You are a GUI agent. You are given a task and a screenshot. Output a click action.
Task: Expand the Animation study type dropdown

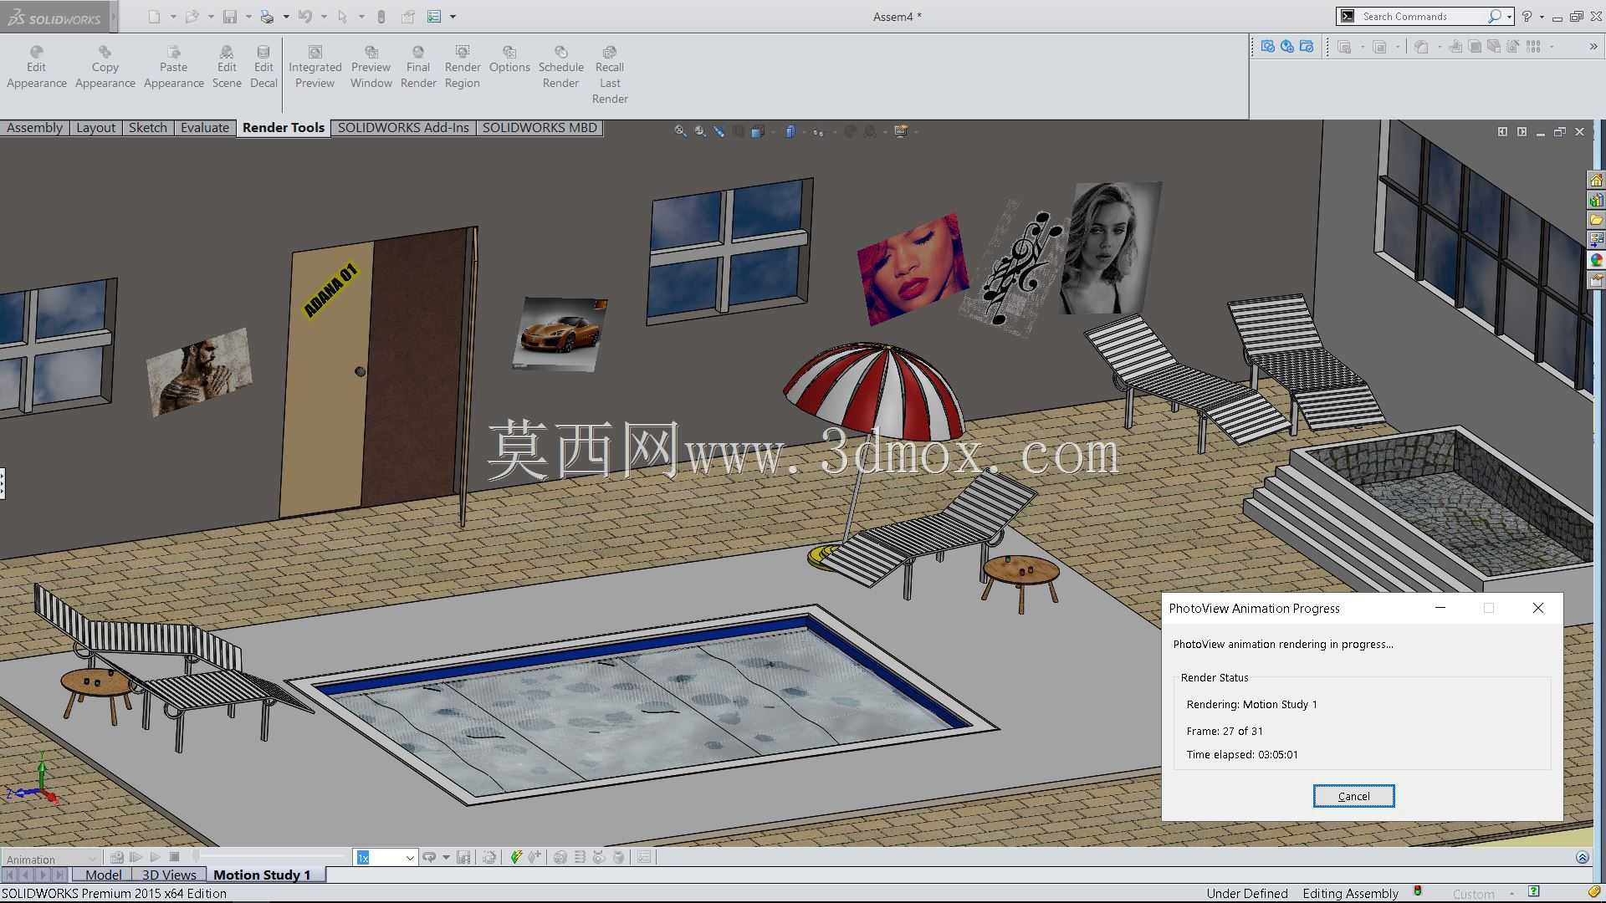pyautogui.click(x=92, y=858)
